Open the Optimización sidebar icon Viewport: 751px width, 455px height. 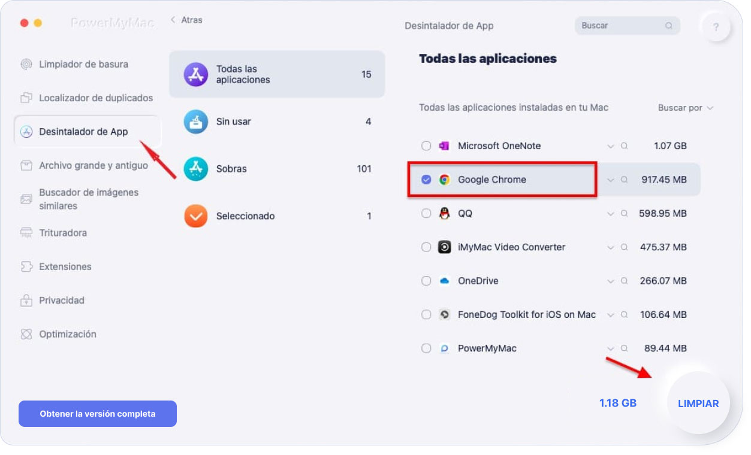click(x=26, y=335)
